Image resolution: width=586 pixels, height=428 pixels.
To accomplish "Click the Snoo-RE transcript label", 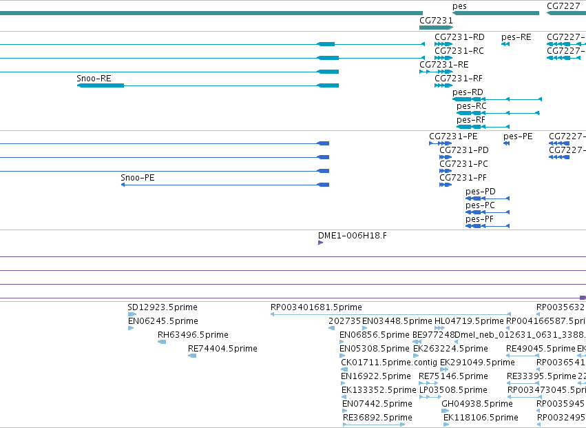I will 94,79.
